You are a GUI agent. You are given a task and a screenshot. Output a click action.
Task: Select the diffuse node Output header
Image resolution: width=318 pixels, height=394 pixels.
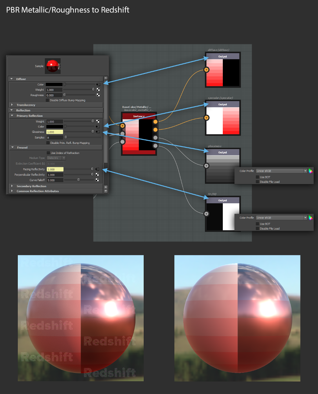coord(223,56)
